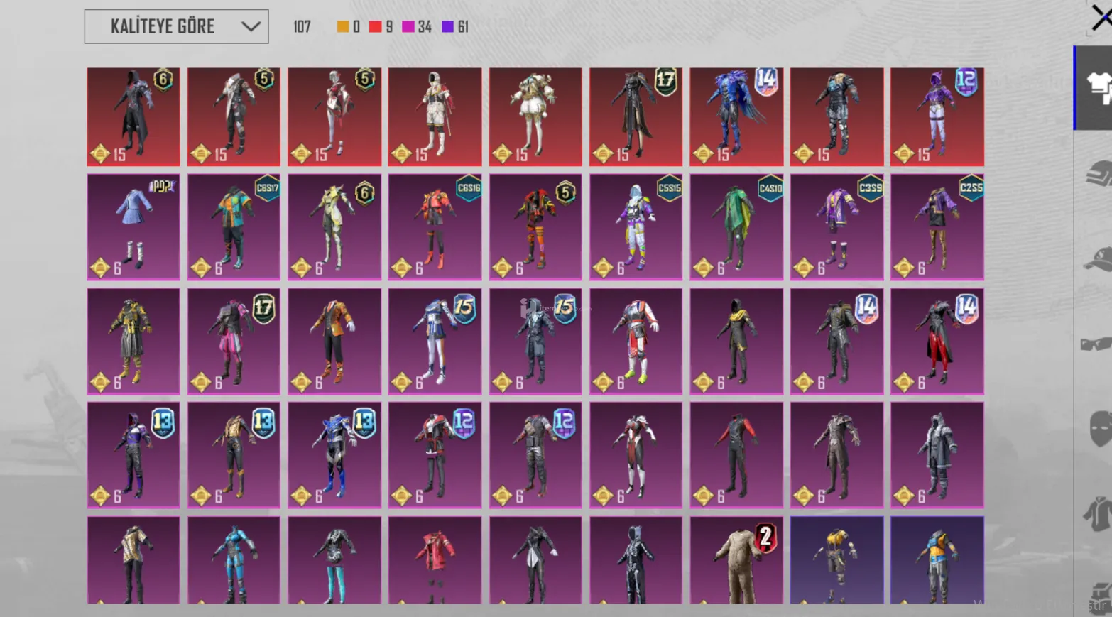Open the outfit sets category tab
This screenshot has width=1112, height=617.
pyautogui.click(x=1097, y=87)
